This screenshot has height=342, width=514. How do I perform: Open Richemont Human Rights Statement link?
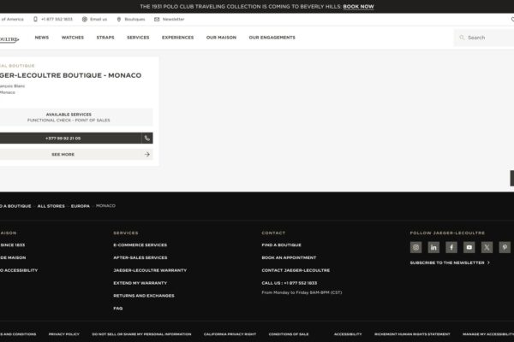pyautogui.click(x=412, y=334)
